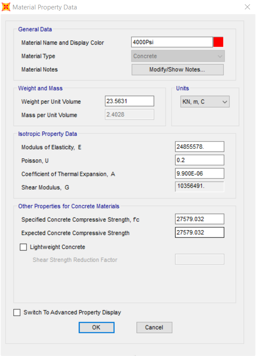Click the Specified Concrete Compressive Strength field
This screenshot has width=256, height=356.
pyautogui.click(x=199, y=219)
